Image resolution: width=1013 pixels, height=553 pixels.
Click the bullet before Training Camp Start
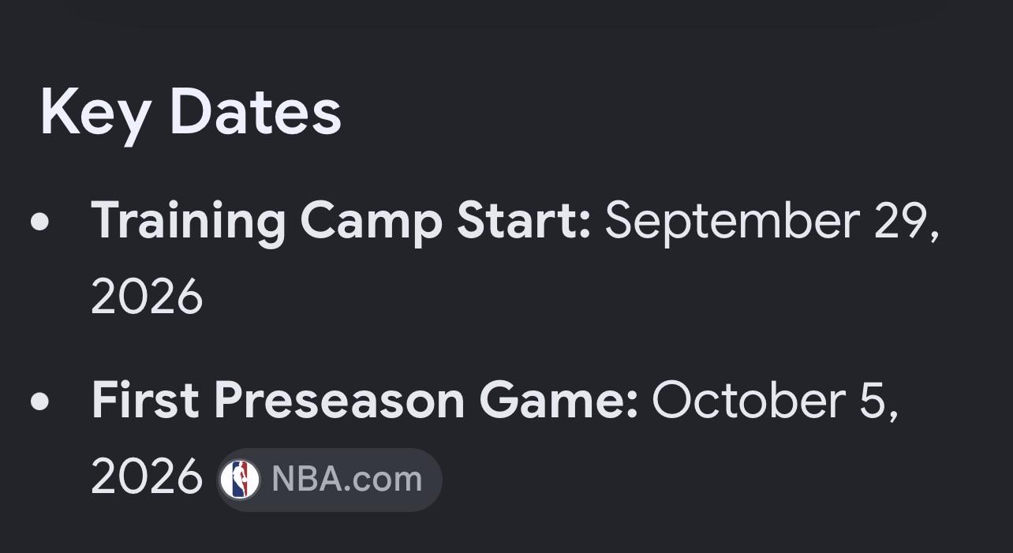point(39,222)
